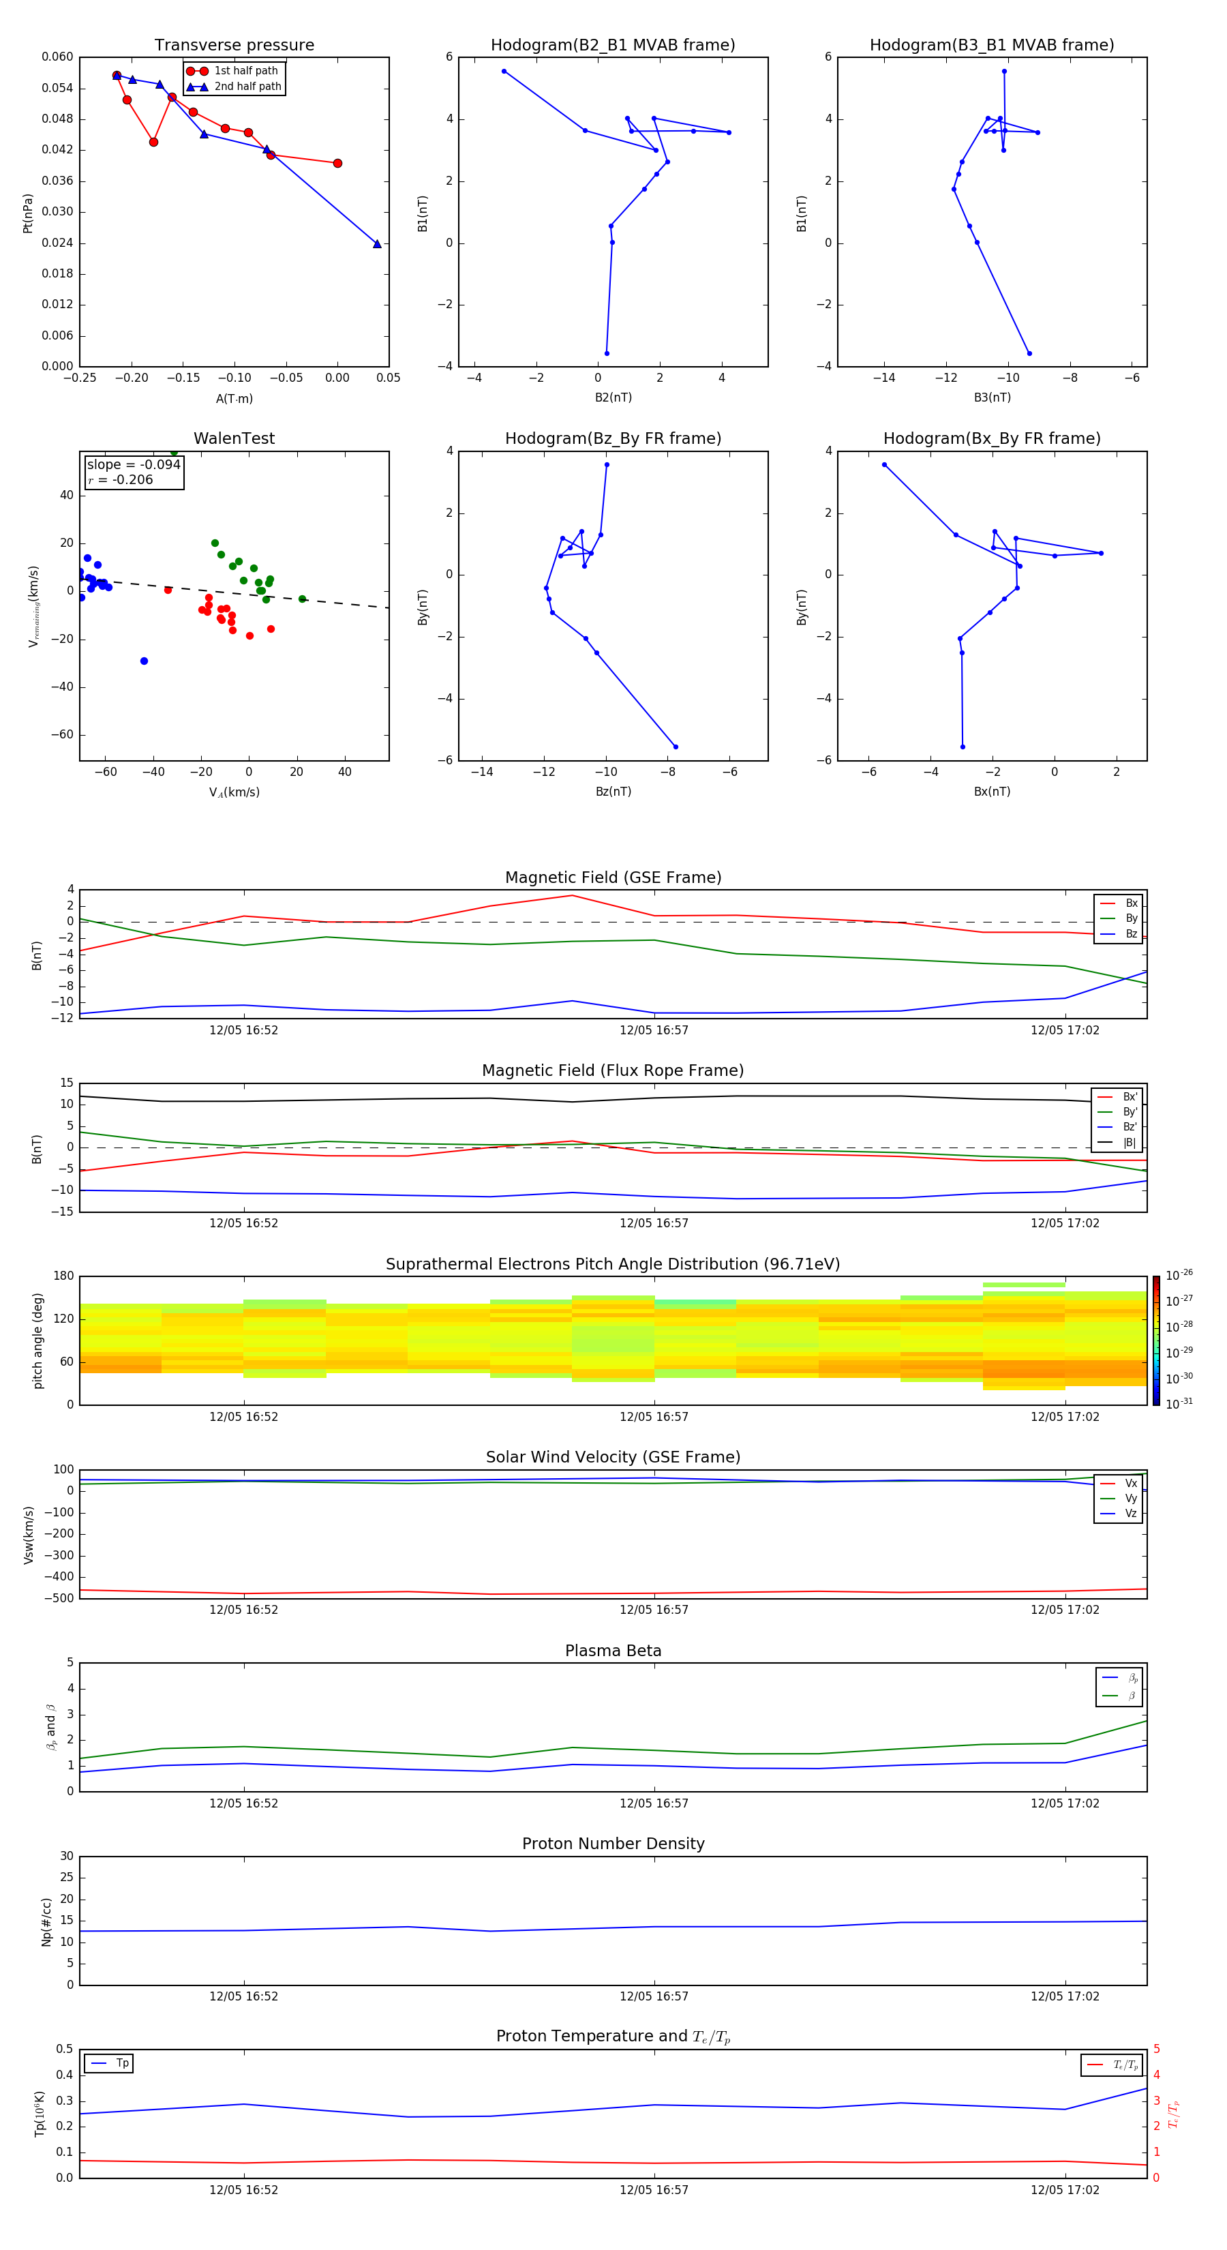Click the 'Solar Wind Velocity (GSE Frame)' title
The width and height of the screenshot is (1227, 2250).
pos(613,1458)
